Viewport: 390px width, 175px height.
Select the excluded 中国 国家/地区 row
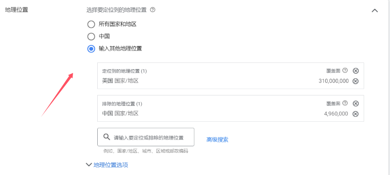click(120, 113)
